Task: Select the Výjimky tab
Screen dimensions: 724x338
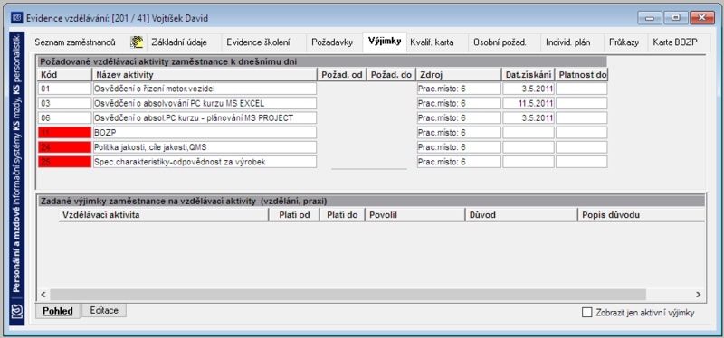Action: coord(384,42)
